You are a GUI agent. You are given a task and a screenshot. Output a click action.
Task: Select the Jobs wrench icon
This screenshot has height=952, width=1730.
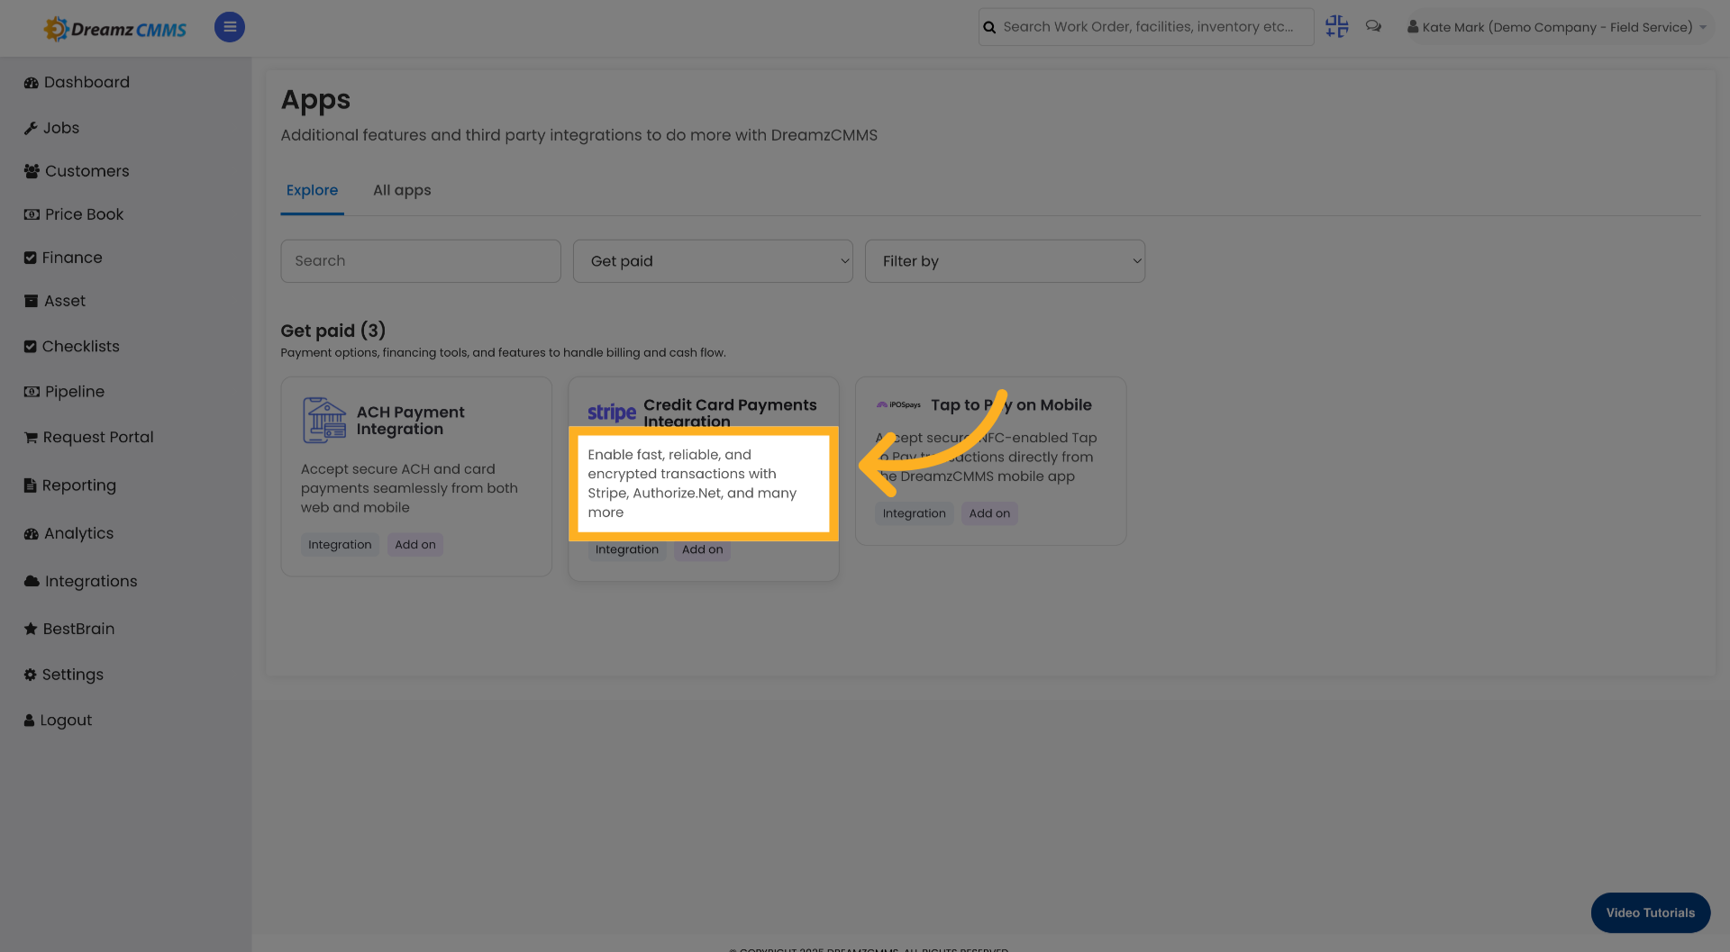31,127
